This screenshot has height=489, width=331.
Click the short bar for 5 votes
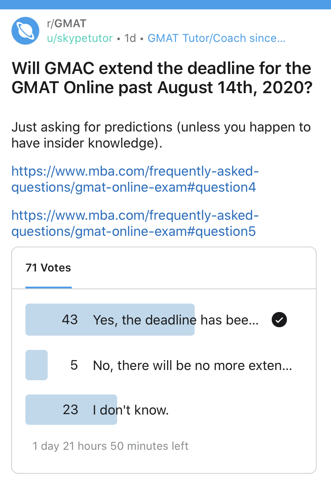pos(37,365)
